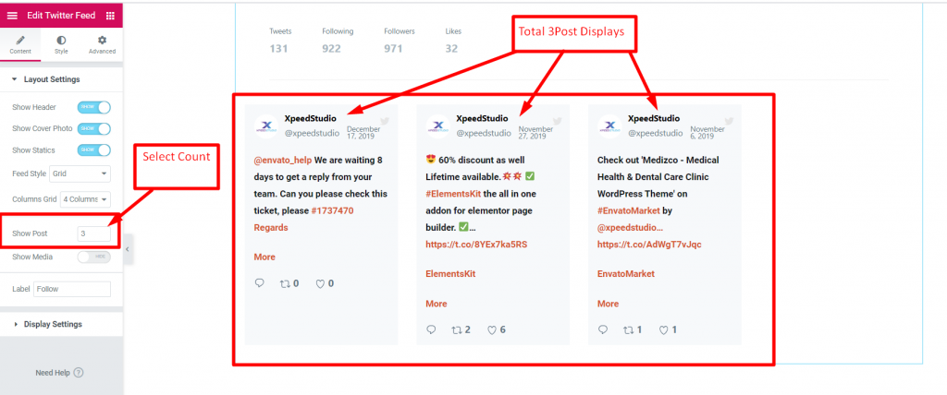Viewport: 947px width, 395px height.
Task: Click the Show Post number field
Action: coord(94,233)
